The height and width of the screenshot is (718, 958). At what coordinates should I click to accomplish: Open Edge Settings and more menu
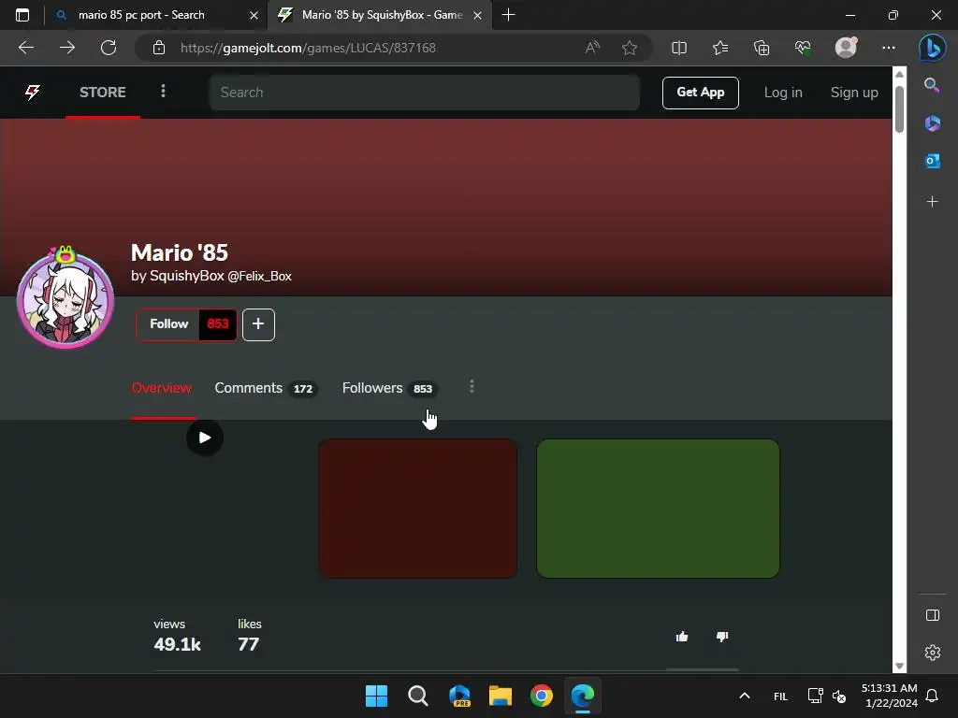(x=889, y=48)
